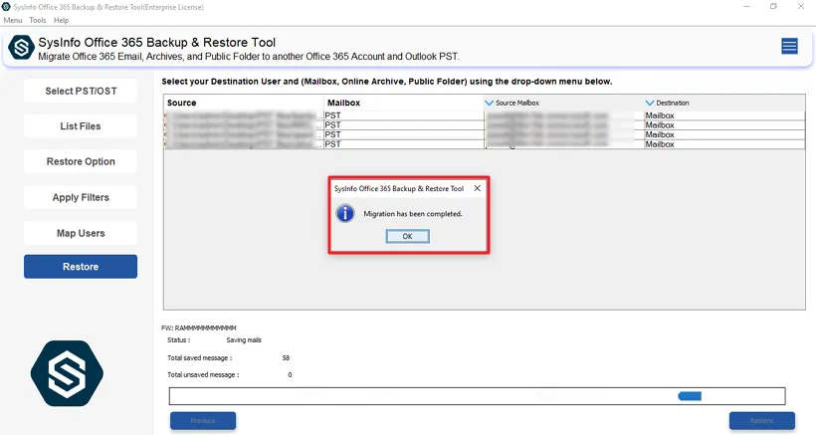The width and height of the screenshot is (816, 435).
Task: Click the large SysInfo hexagon logo in the sidebar
Action: [67, 373]
